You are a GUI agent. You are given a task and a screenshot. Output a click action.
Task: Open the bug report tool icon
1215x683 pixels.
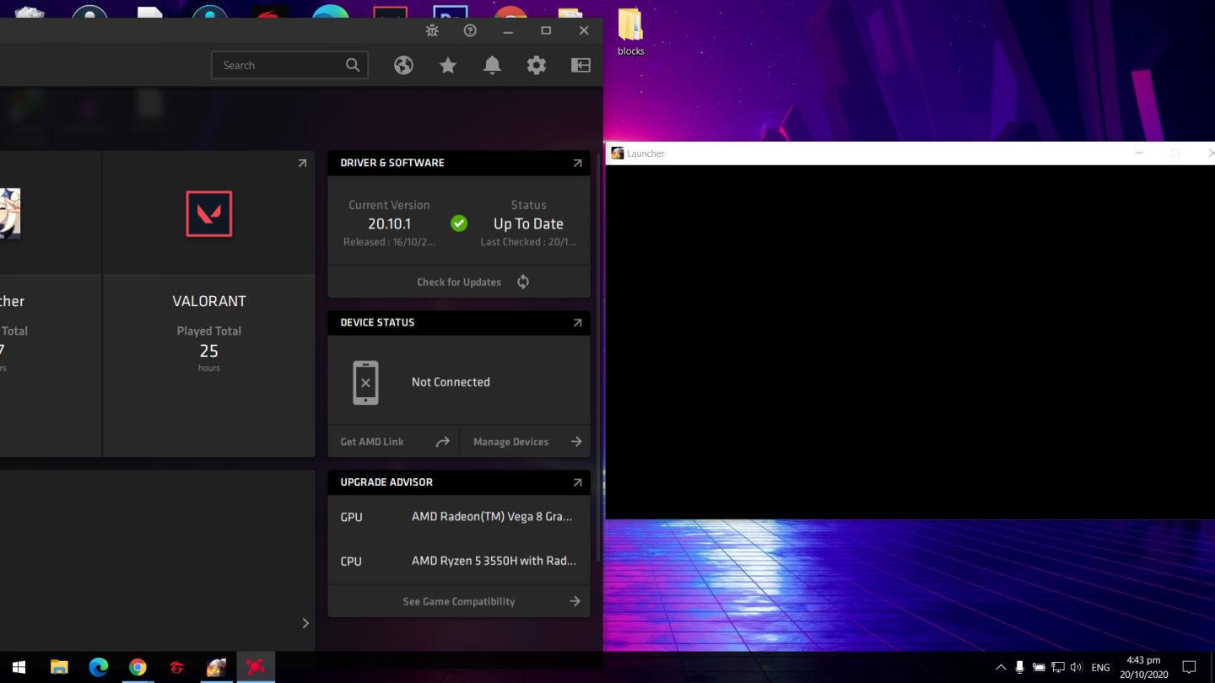coord(432,30)
